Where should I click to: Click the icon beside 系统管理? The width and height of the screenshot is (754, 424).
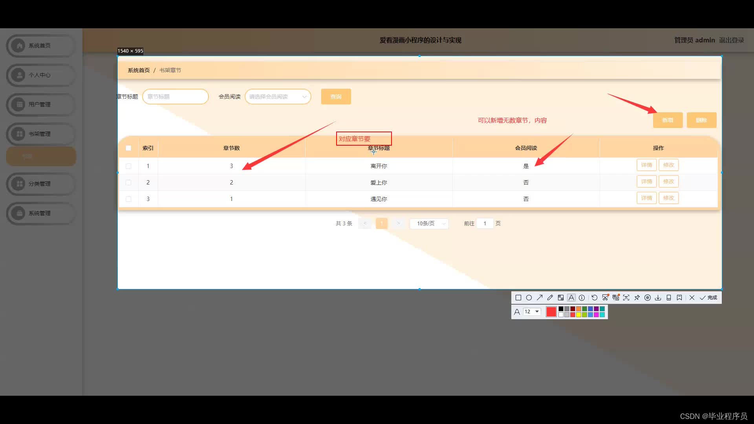click(18, 213)
